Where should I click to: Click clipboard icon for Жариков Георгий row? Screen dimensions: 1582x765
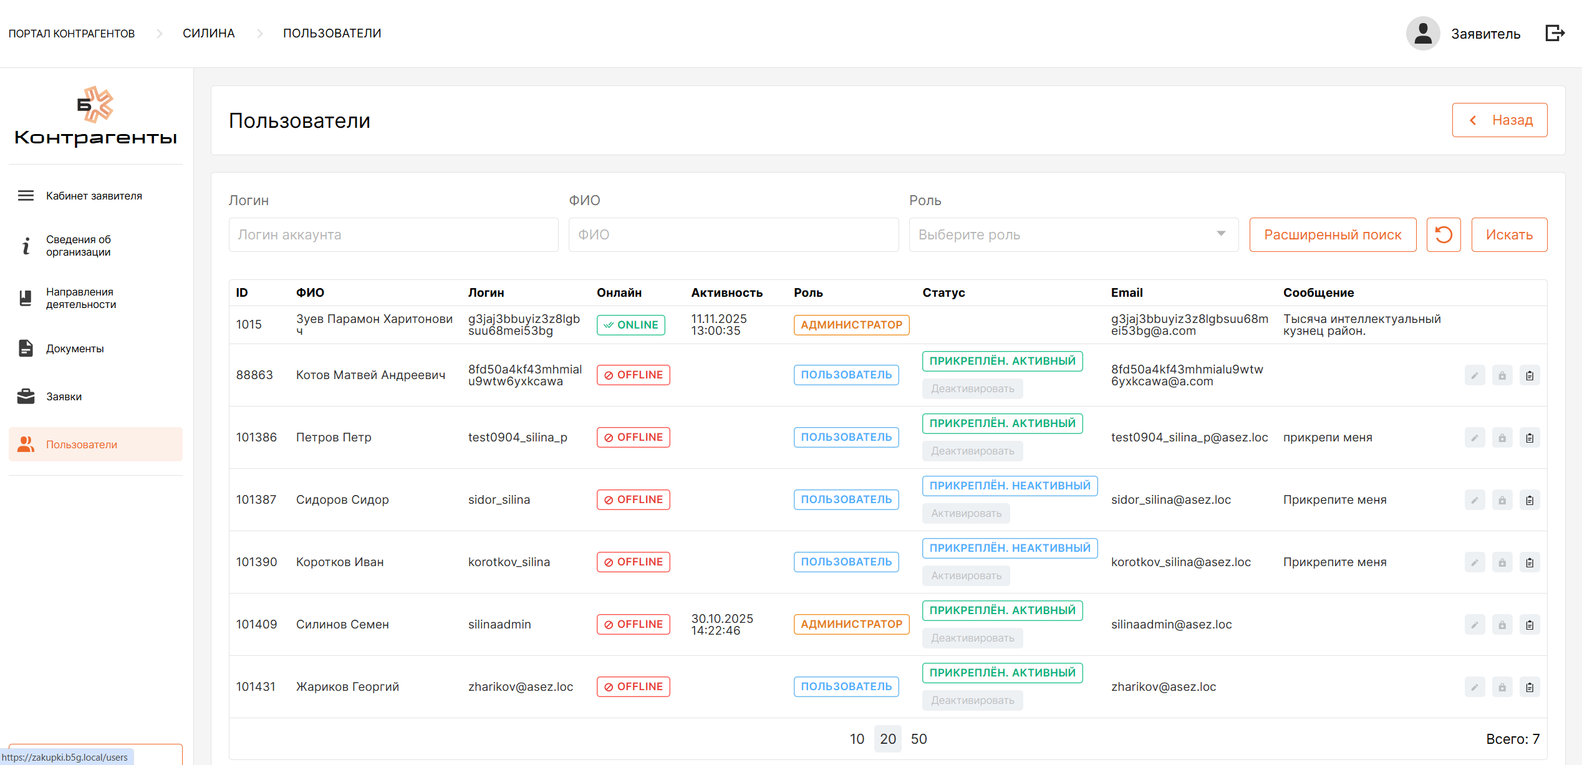tap(1529, 687)
